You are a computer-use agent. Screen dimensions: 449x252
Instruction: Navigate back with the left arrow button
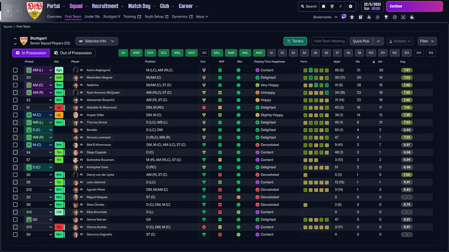pyautogui.click(x=8, y=11)
